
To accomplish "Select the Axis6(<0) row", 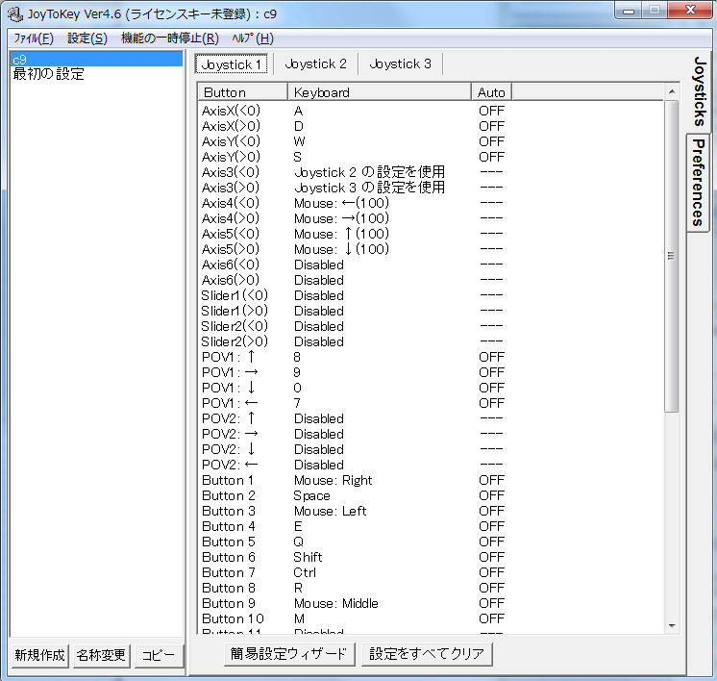I will pyautogui.click(x=432, y=265).
